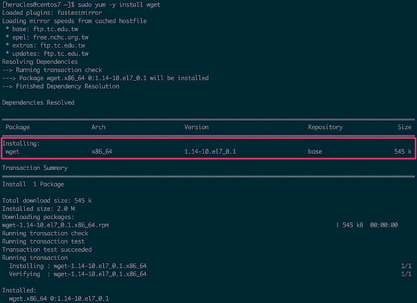Click the 'sudo yum -y install wget' command
The width and height of the screenshot is (417, 303).
119,5
